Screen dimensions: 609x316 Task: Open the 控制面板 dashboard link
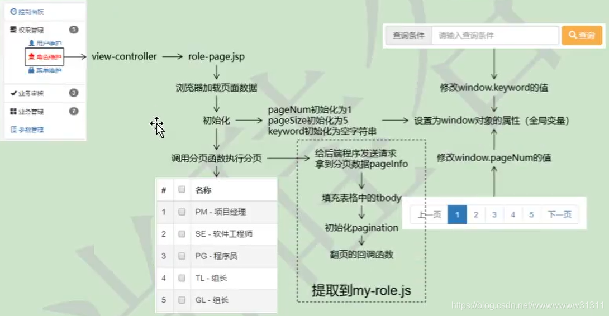tap(27, 12)
